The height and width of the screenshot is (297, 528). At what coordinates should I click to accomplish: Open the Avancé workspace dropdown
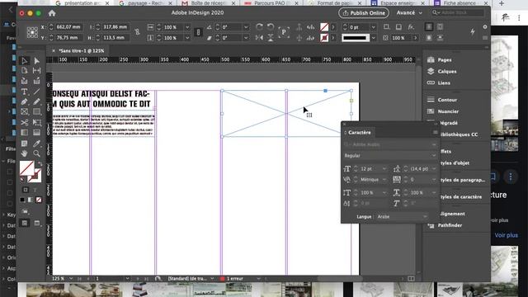pos(409,13)
